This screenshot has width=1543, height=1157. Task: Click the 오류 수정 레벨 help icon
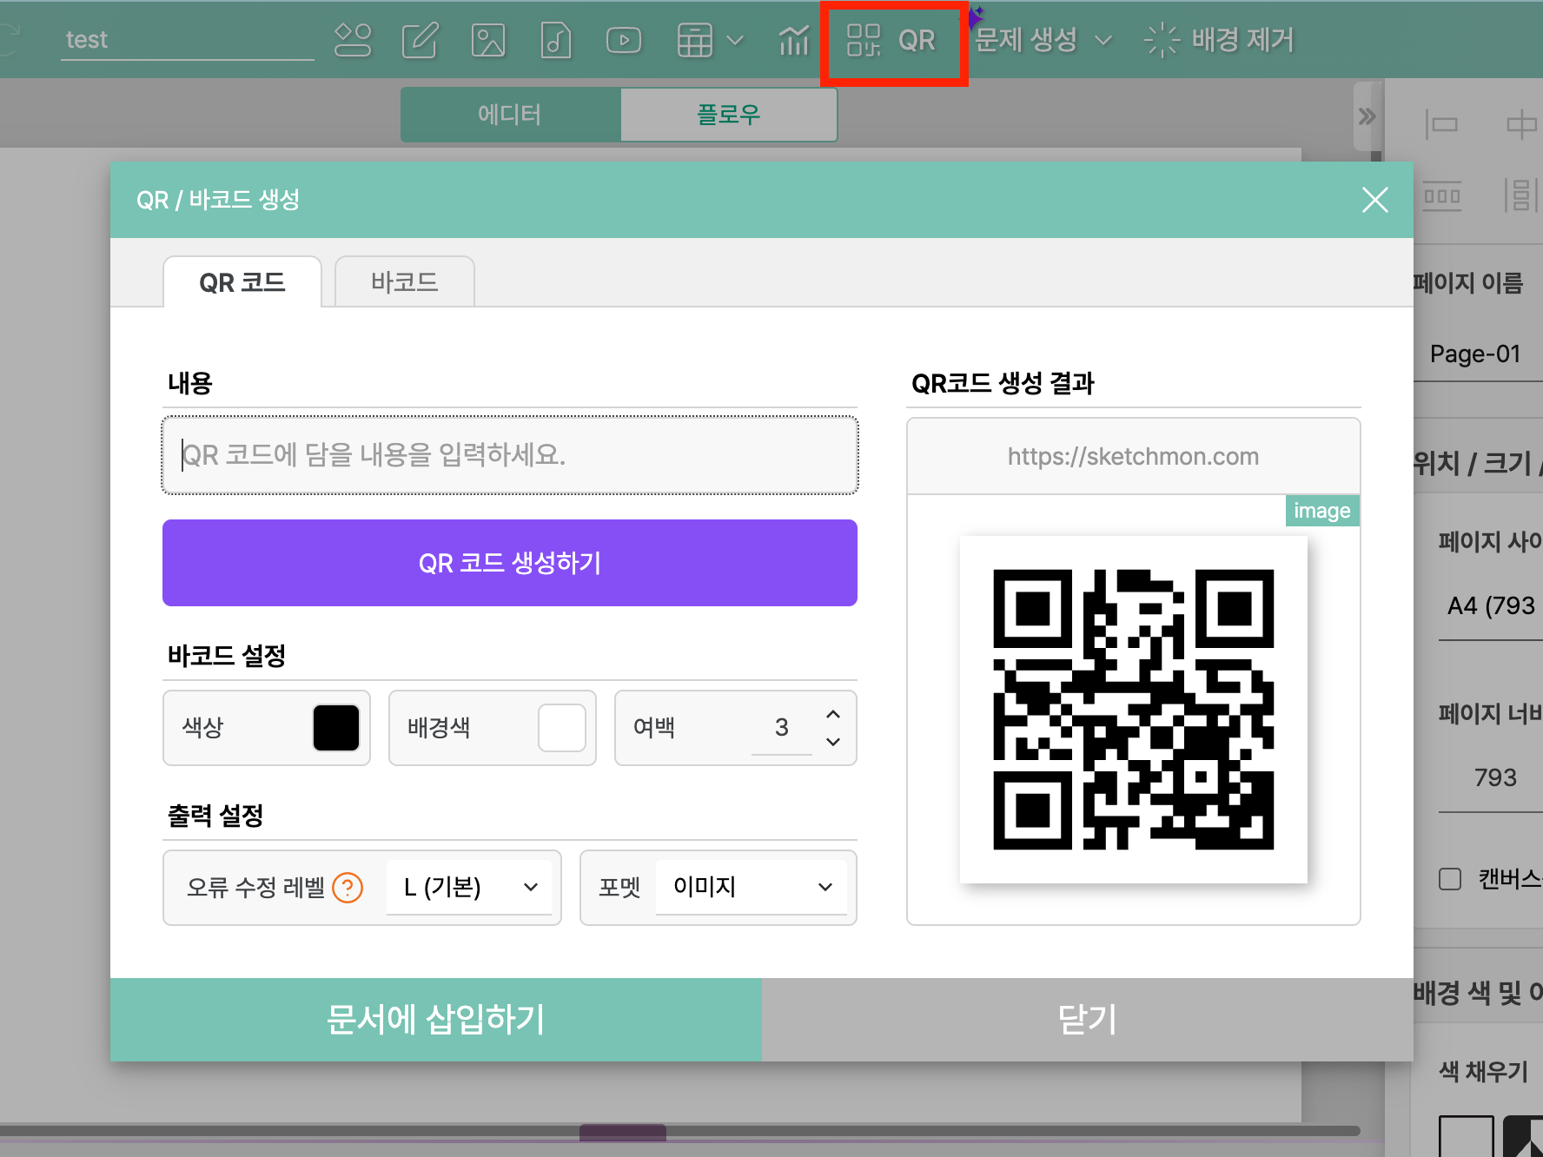[348, 888]
